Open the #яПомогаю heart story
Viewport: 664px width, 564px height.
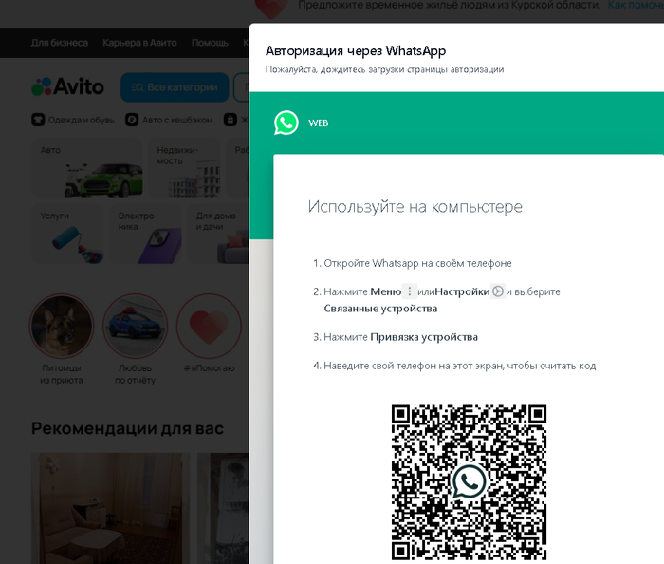pos(209,327)
